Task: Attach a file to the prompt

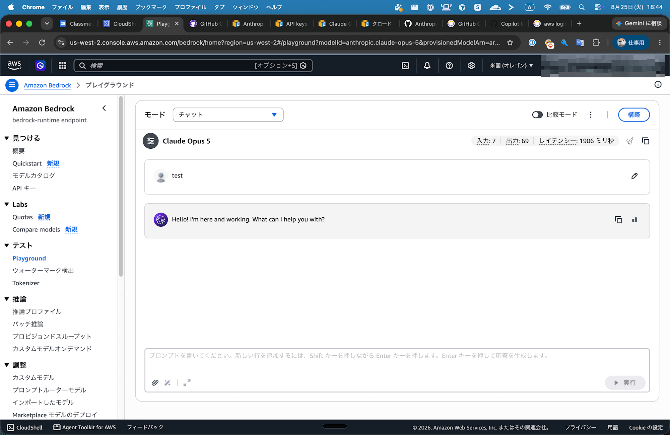Action: [x=155, y=382]
